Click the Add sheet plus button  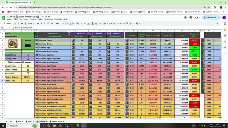(6, 122)
